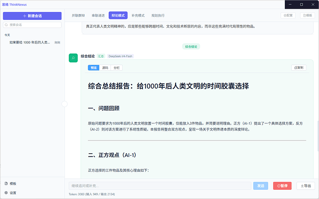Select the 预览 view toggle

coord(93,68)
